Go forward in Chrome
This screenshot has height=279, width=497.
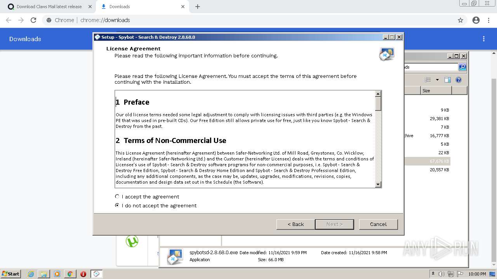pos(21,20)
